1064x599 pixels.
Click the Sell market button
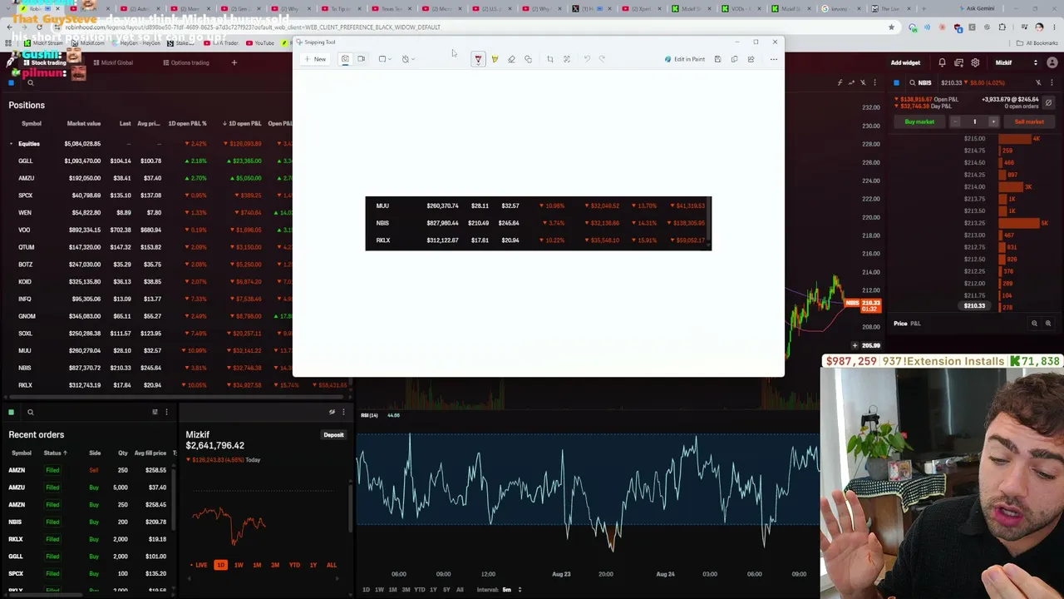pyautogui.click(x=1029, y=121)
